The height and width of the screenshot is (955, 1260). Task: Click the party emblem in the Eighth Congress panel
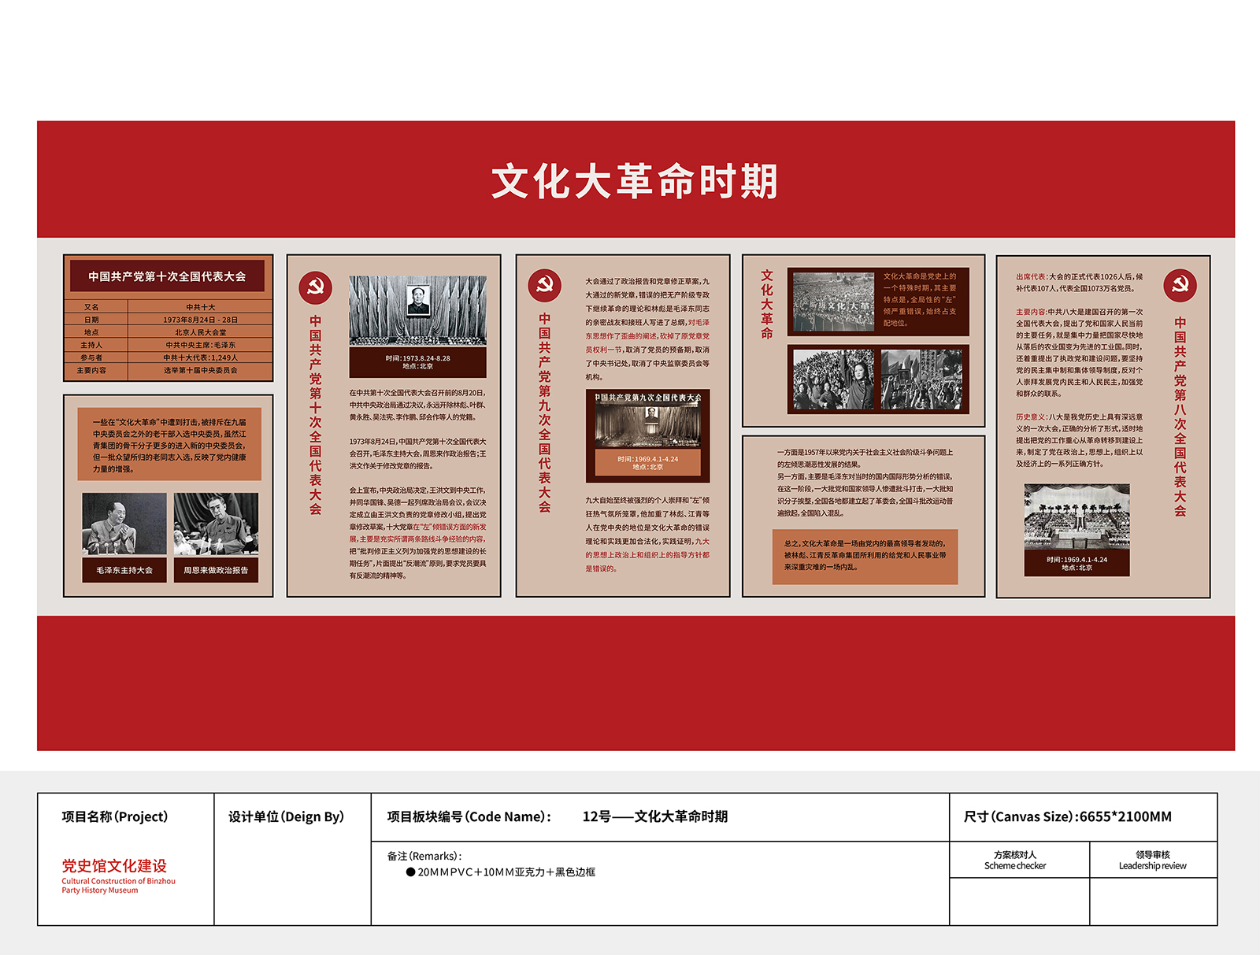pyautogui.click(x=1180, y=284)
